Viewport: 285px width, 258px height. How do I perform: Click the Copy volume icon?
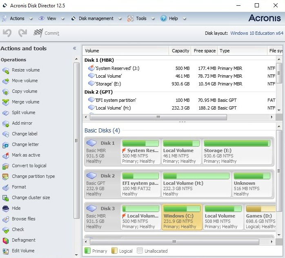6,92
